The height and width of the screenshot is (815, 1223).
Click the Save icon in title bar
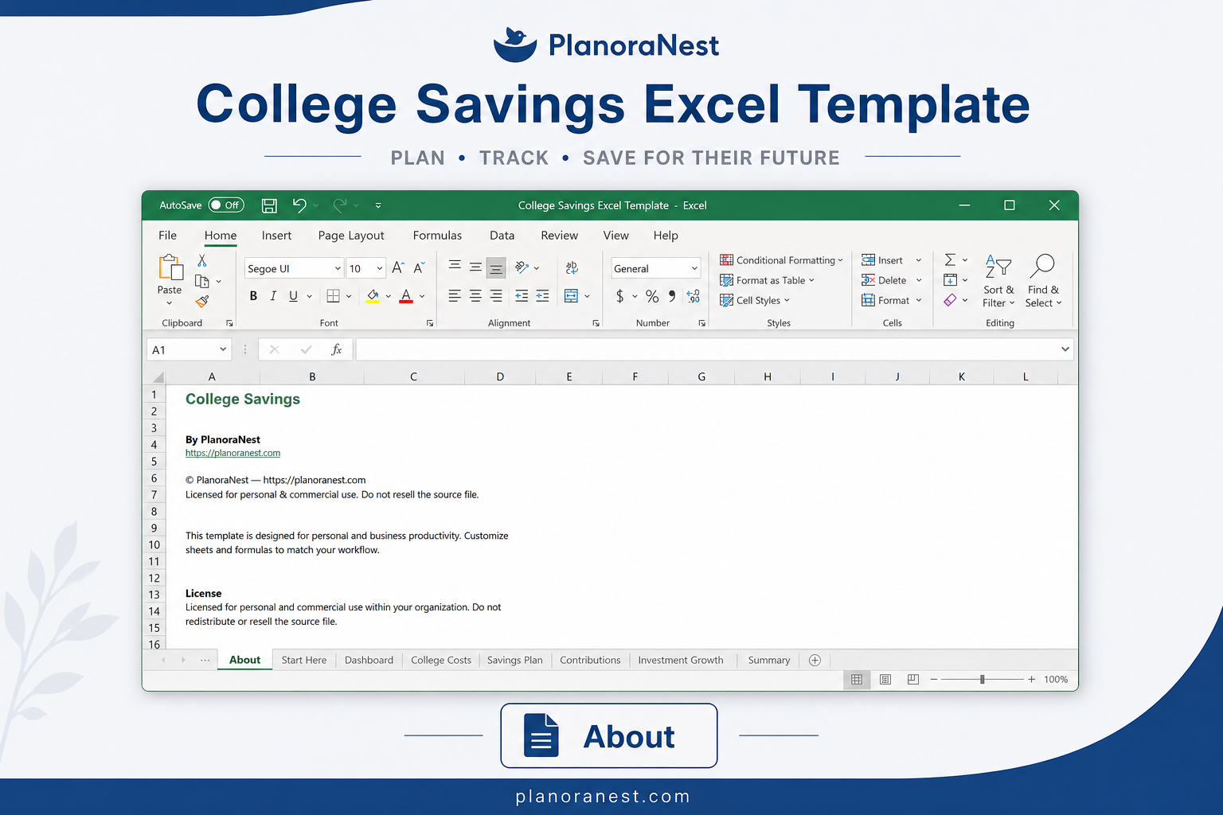(269, 205)
